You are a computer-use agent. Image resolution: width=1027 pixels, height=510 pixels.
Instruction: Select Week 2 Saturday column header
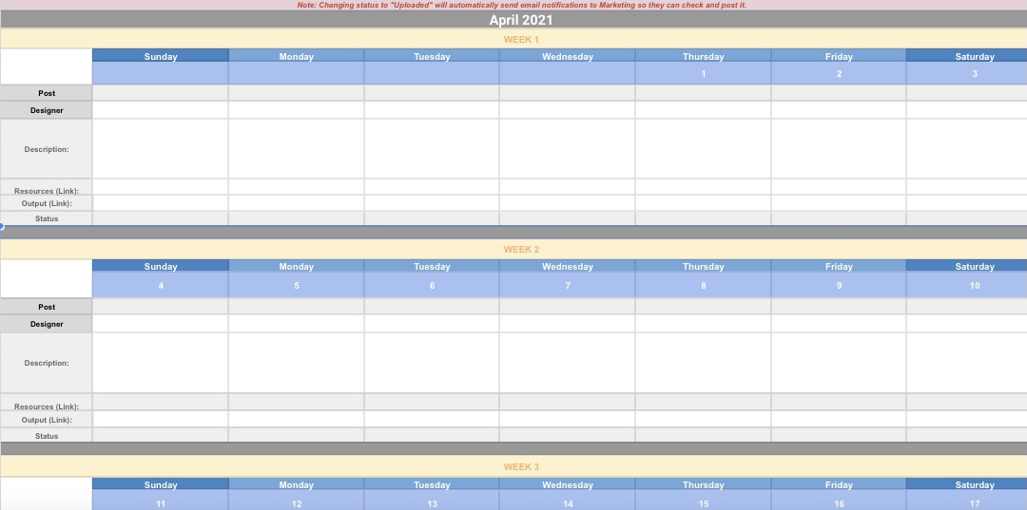(967, 266)
